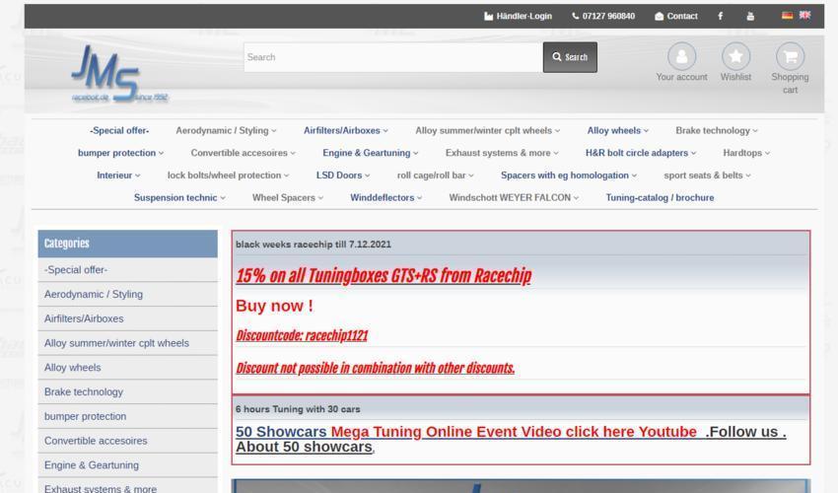Open 50 Showcars Mega Tuning Youtube link
The height and width of the screenshot is (493, 838).
pos(466,432)
